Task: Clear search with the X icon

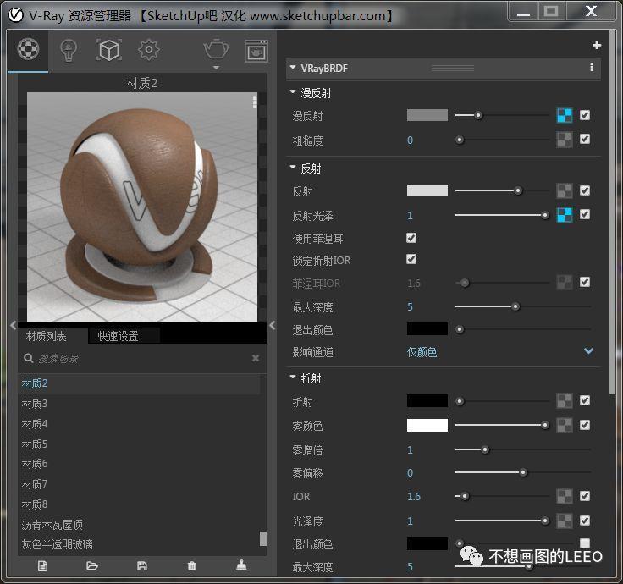Action: (x=256, y=358)
